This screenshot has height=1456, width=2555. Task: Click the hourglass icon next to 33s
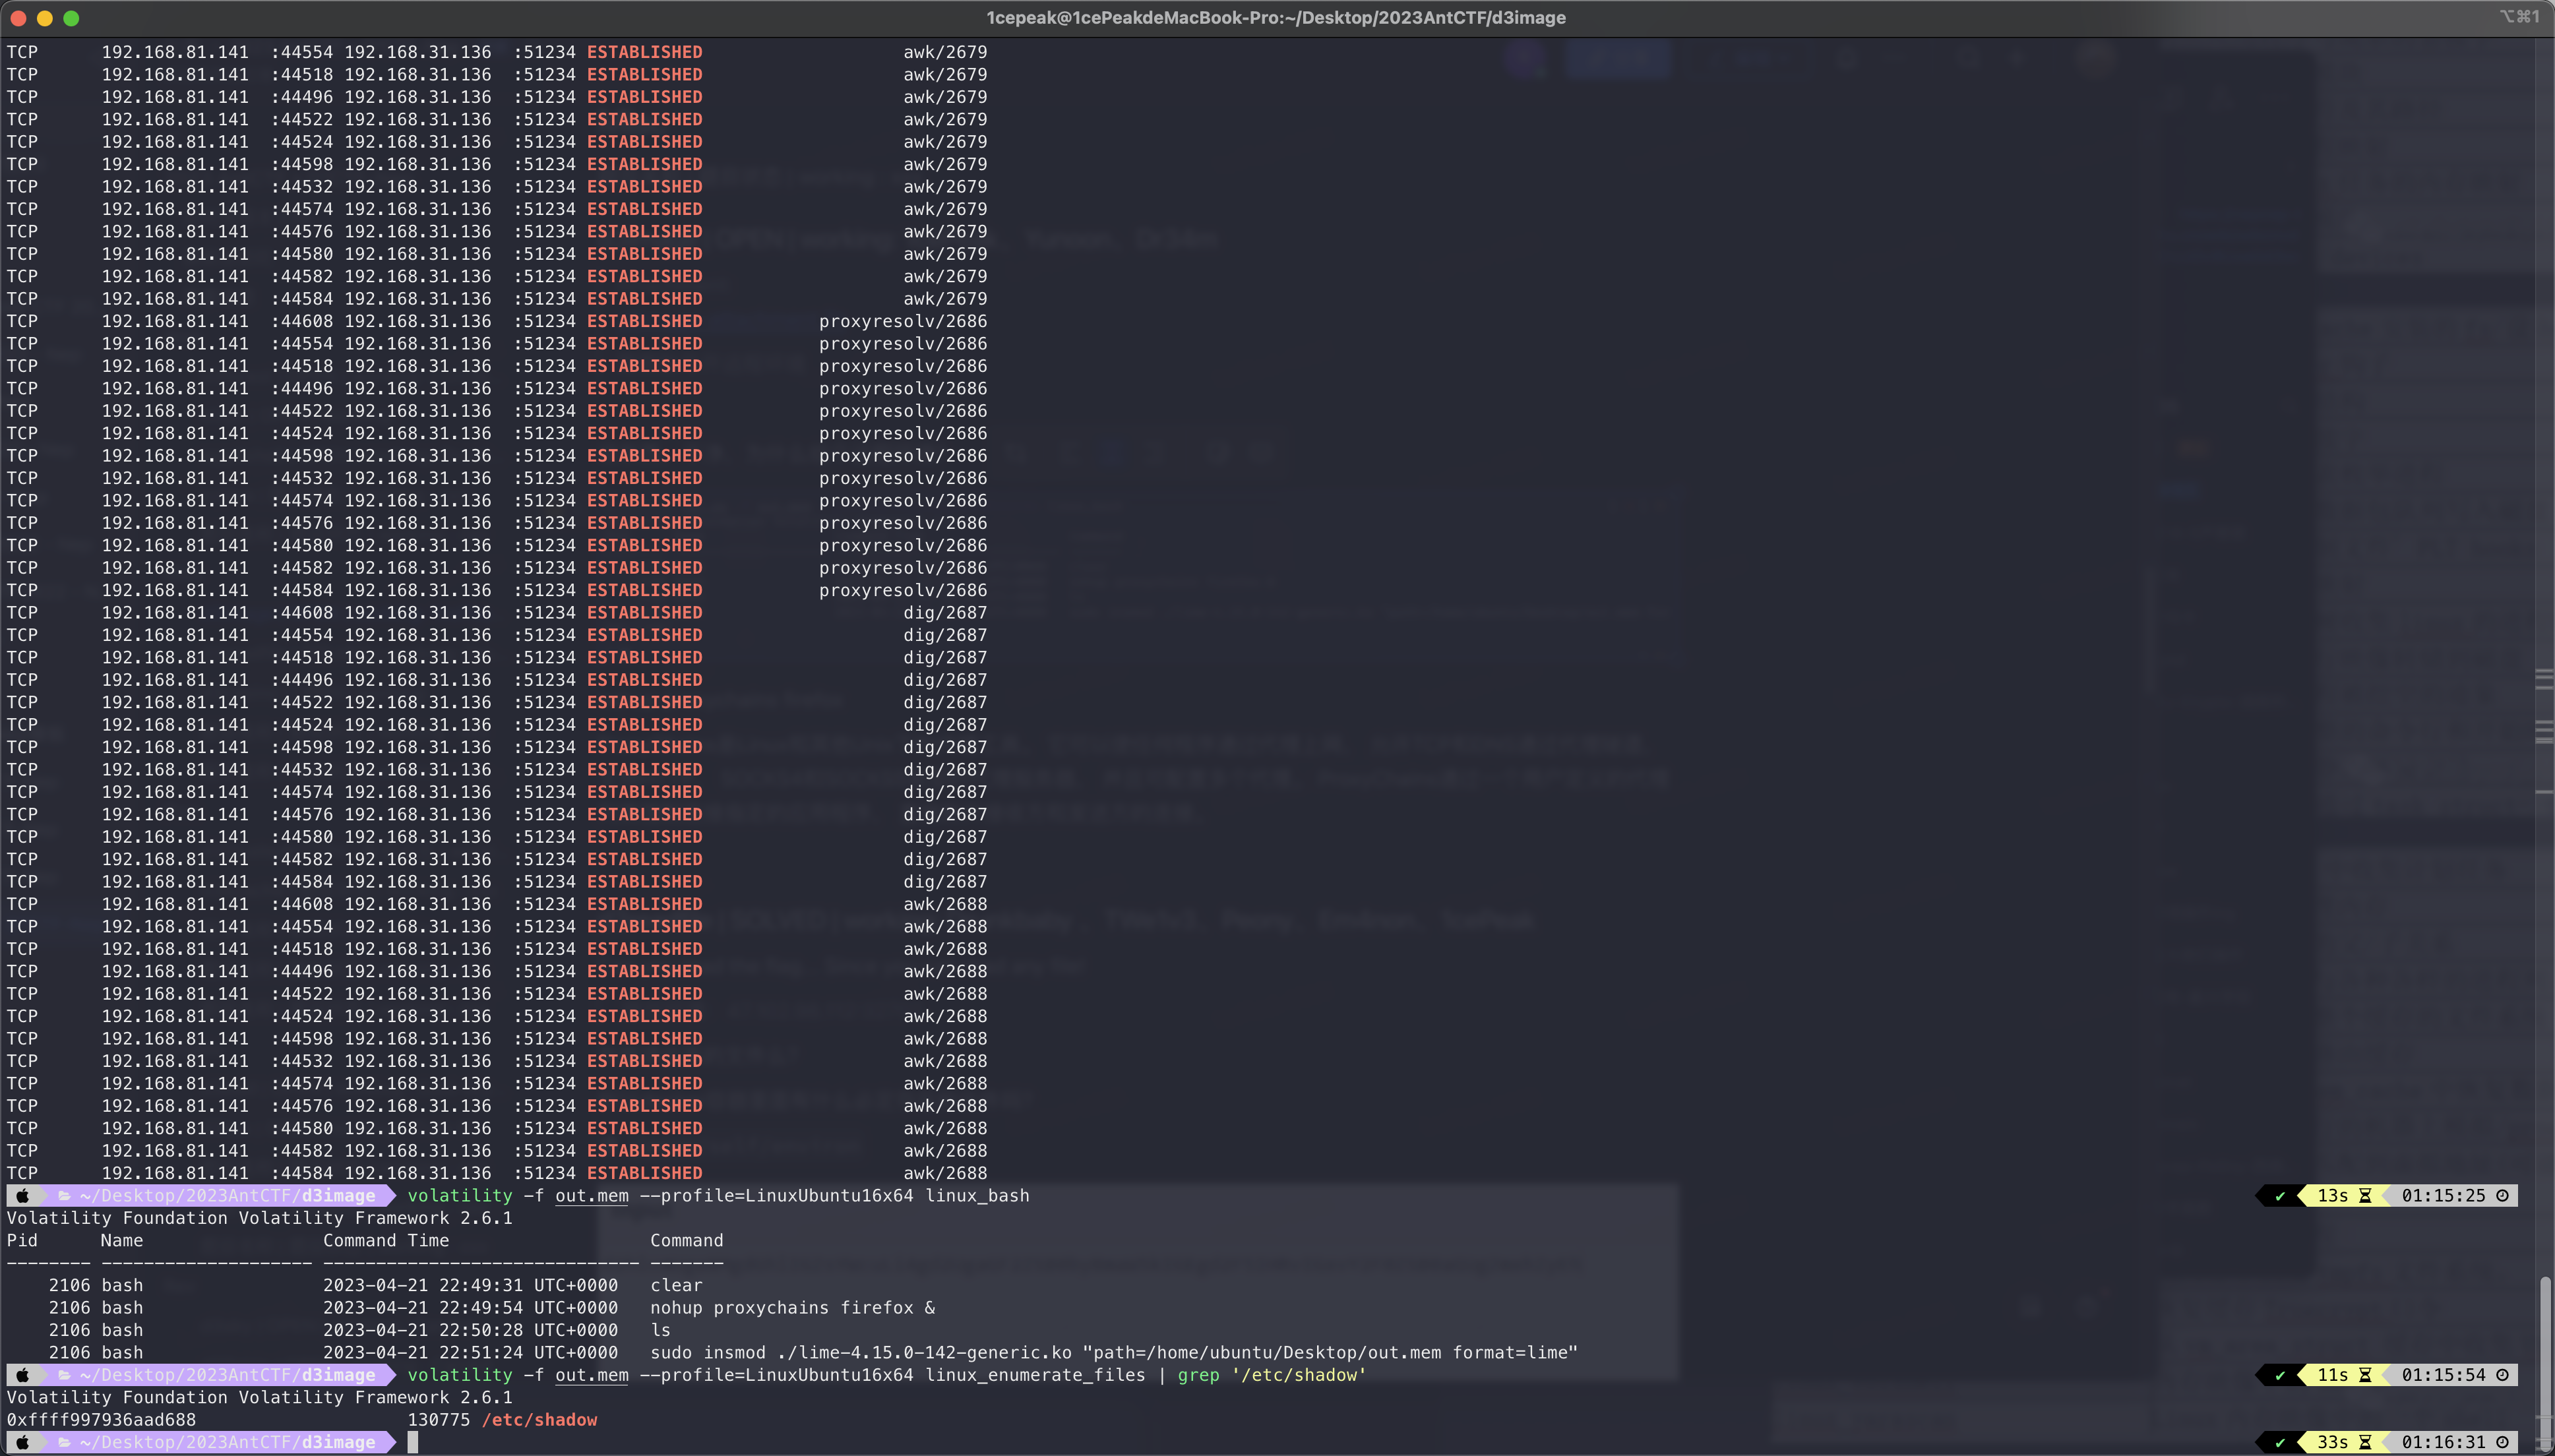point(2365,1442)
